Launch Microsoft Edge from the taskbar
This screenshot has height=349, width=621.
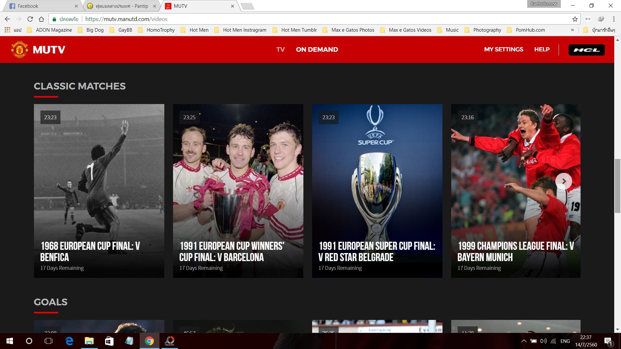[69, 341]
